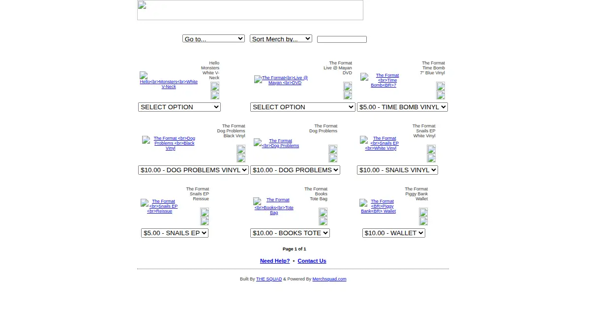Click lower image button for Snails EP White Vinyl
The height and width of the screenshot is (309, 590).
(431, 158)
